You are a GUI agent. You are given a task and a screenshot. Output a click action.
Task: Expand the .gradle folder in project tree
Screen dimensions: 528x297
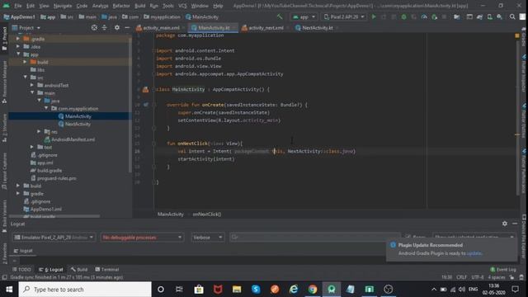(x=18, y=39)
